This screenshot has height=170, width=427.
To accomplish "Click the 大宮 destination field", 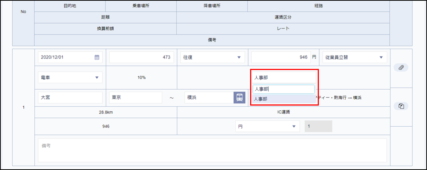I will [x=70, y=98].
